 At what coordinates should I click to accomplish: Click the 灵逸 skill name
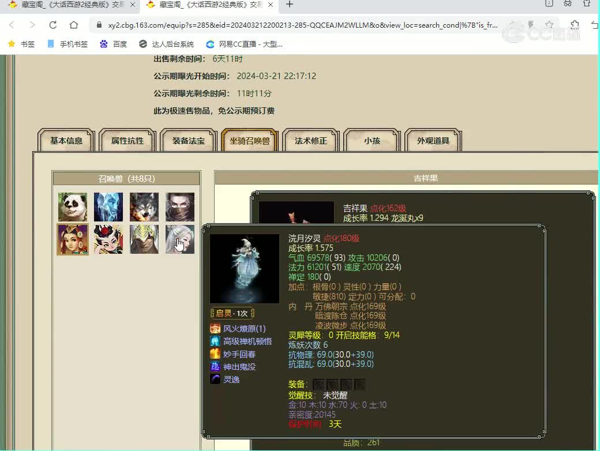231,379
